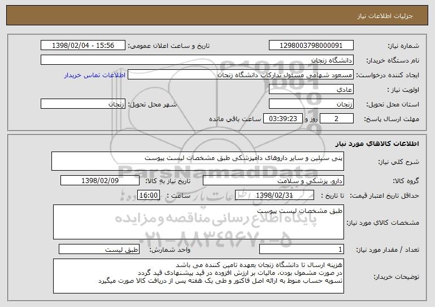Screen dimensions: 435x307
Task: Click the remaining days field showing 2
Action: 337,119
